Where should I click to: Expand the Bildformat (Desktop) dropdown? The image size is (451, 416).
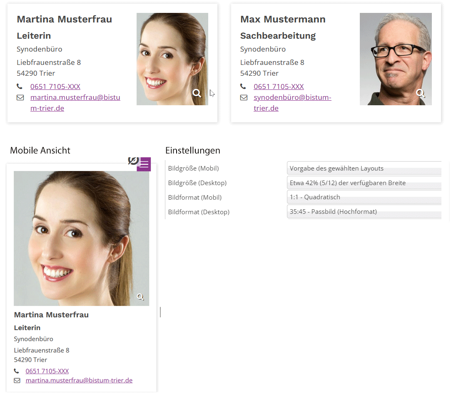click(364, 212)
